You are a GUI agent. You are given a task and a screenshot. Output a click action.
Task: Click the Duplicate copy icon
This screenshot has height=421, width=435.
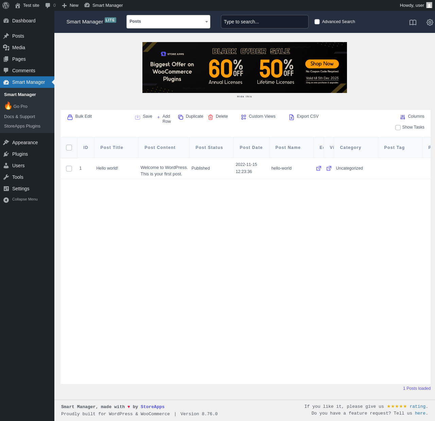pyautogui.click(x=181, y=117)
